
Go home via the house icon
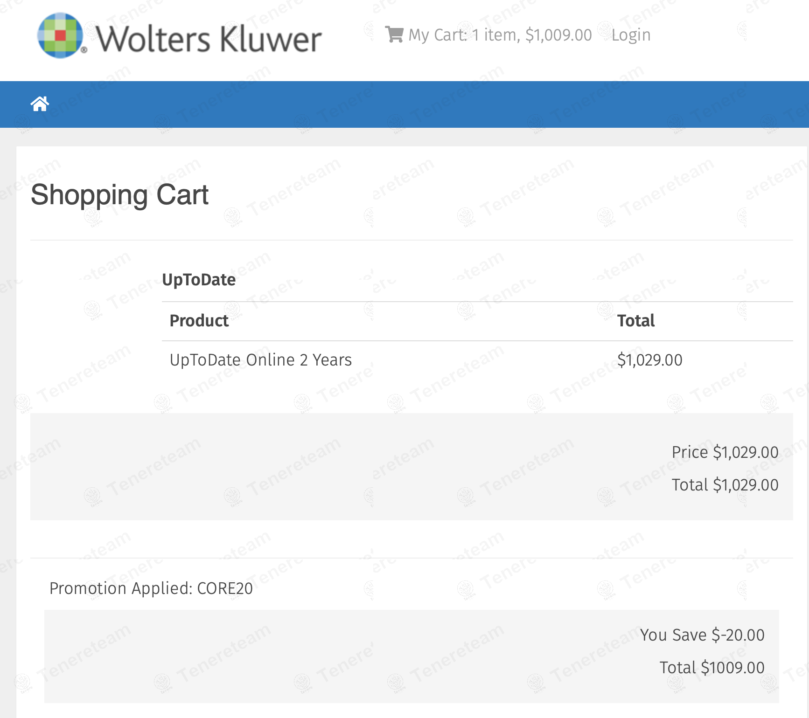pyautogui.click(x=40, y=104)
